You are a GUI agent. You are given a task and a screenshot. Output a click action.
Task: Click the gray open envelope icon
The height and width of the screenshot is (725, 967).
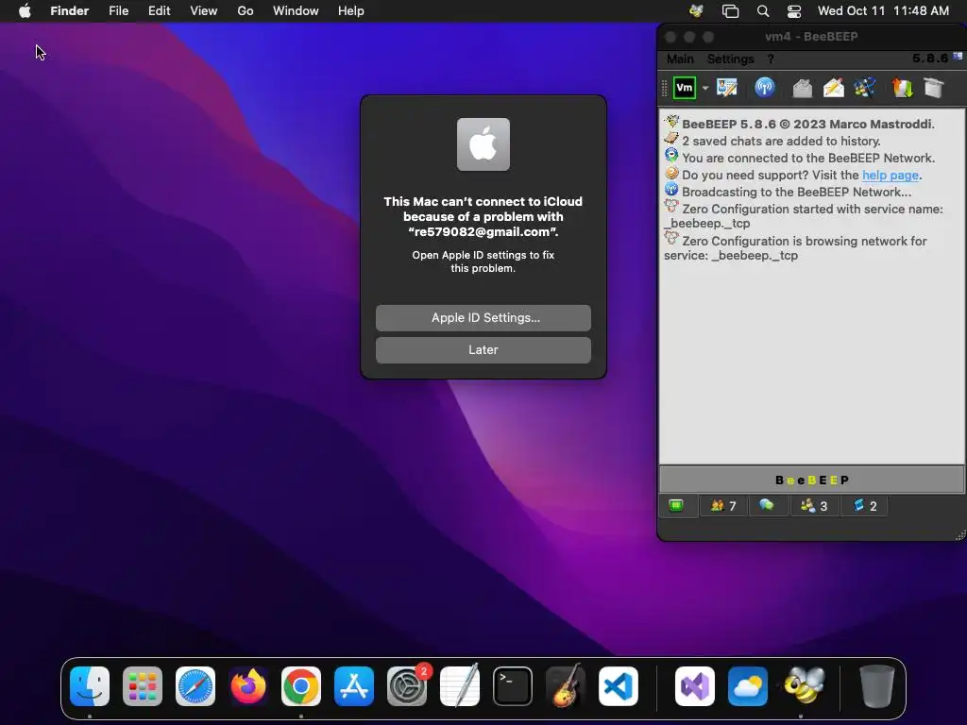point(802,88)
